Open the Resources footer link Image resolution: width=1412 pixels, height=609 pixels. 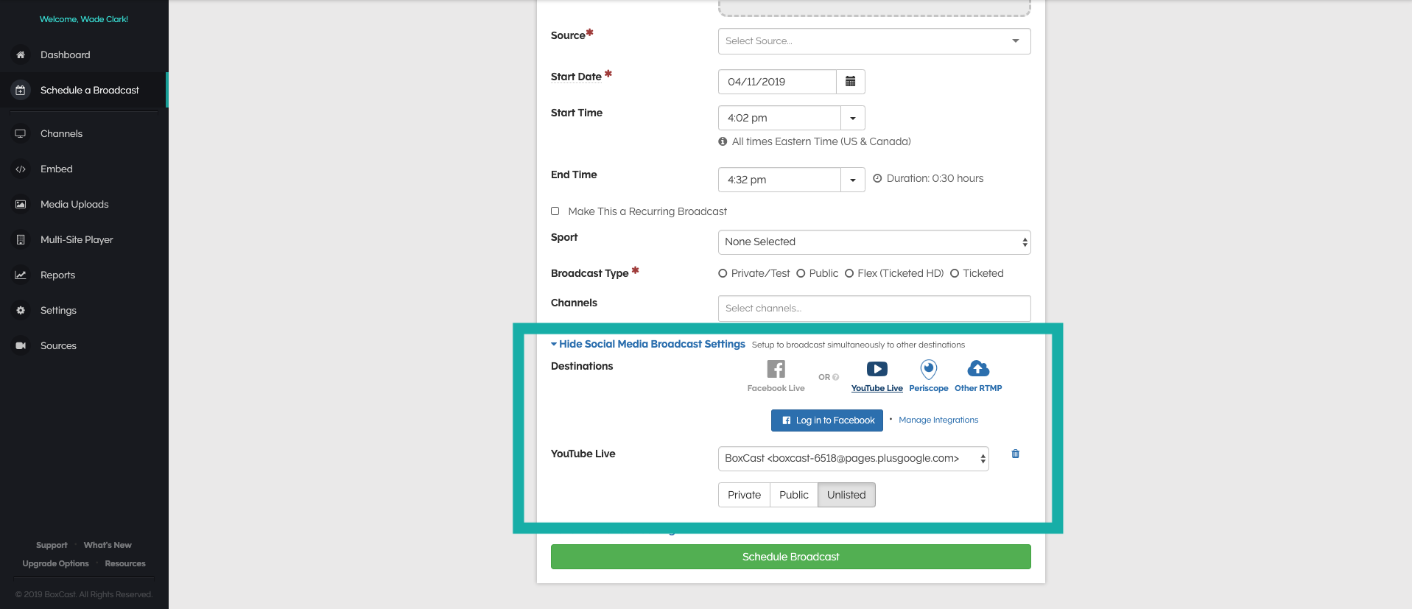pyautogui.click(x=125, y=563)
